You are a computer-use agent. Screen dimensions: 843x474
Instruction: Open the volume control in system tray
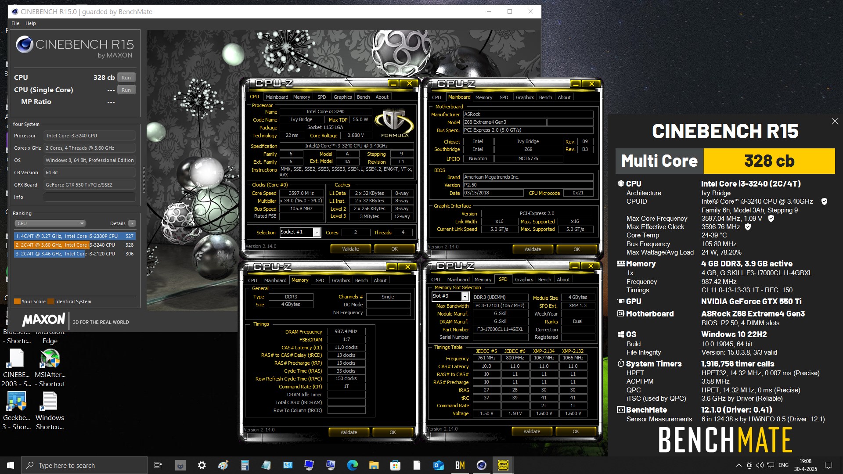coord(760,465)
